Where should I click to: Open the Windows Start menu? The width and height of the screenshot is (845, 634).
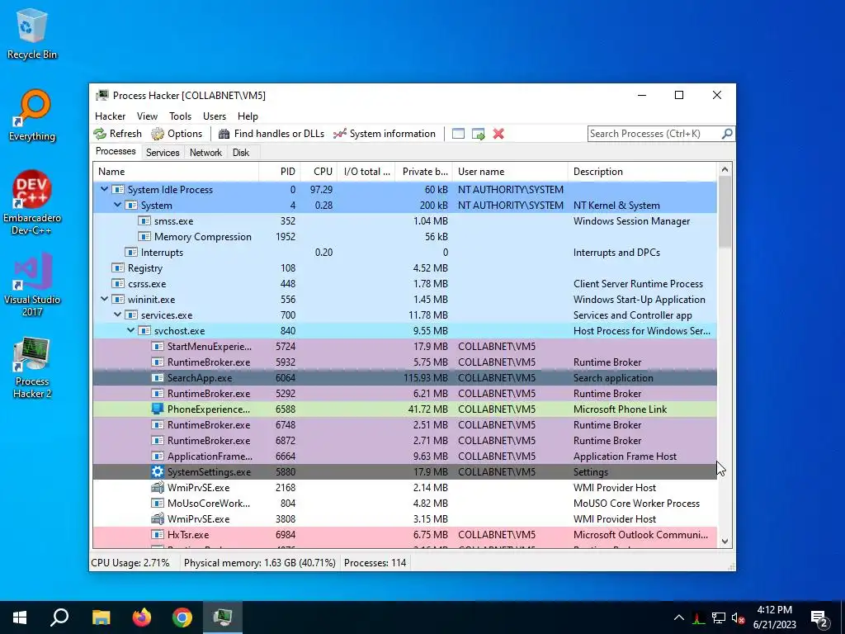(20, 617)
